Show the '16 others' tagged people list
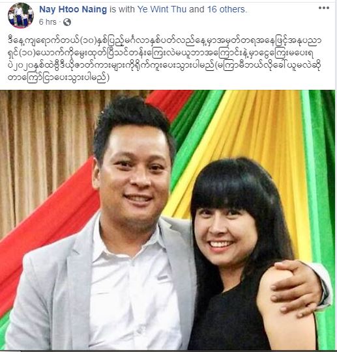This screenshot has height=352, width=337. [x=227, y=9]
